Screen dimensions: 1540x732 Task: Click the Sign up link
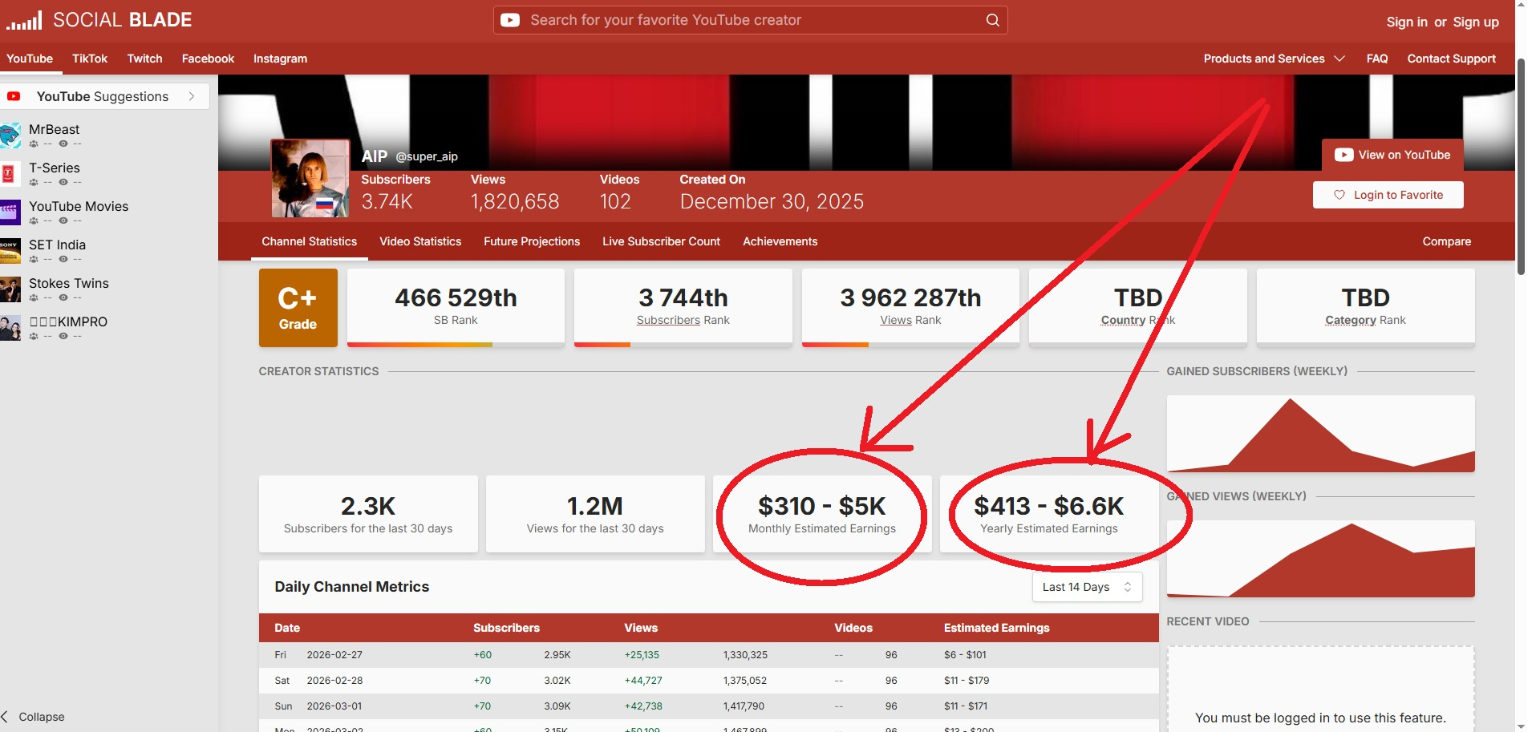(1475, 22)
